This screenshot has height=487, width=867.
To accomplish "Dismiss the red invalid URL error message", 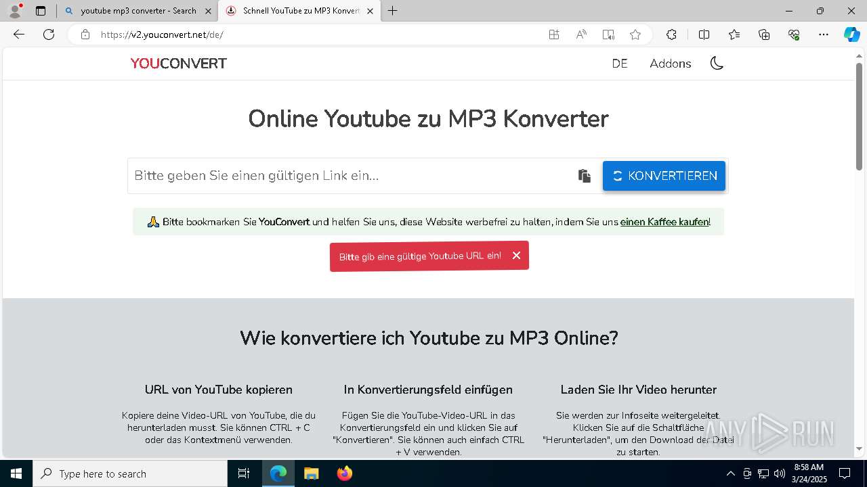I will [x=516, y=256].
